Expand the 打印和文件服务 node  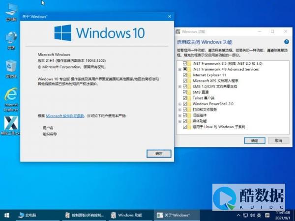pos(180,110)
